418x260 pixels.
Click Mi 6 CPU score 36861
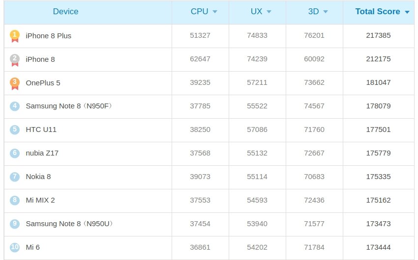(200, 247)
